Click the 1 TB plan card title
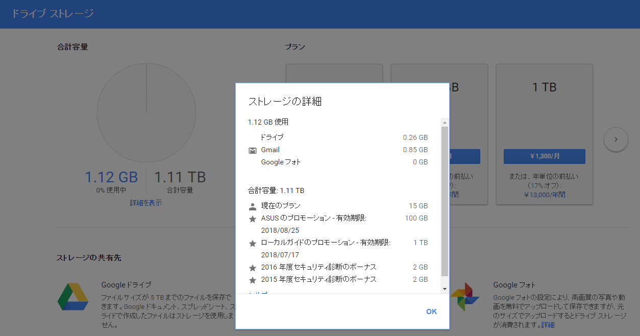 click(x=544, y=87)
